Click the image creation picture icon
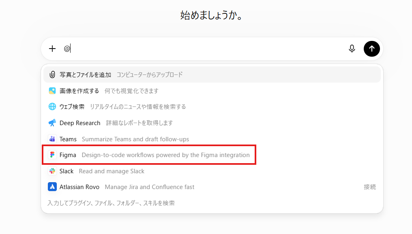412x234 pixels. [x=52, y=91]
